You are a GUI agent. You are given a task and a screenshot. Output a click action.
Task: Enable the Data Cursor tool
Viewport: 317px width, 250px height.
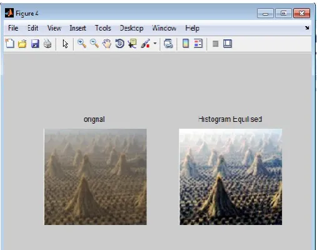click(133, 44)
